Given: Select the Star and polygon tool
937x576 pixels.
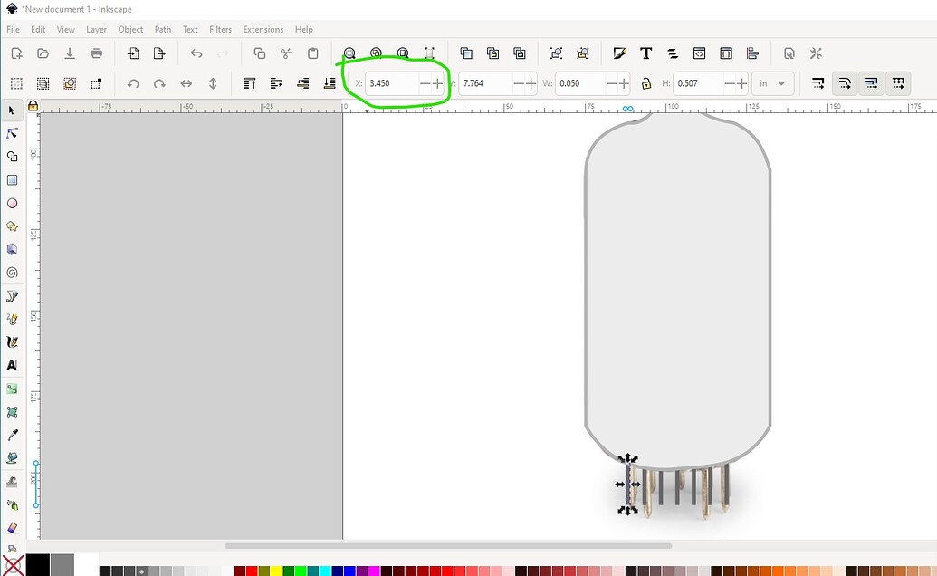Looking at the screenshot, I should tap(12, 226).
